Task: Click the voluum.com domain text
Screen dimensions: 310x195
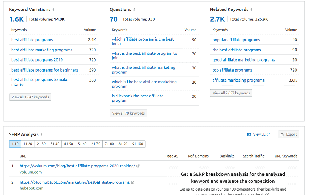Action: 31,172
